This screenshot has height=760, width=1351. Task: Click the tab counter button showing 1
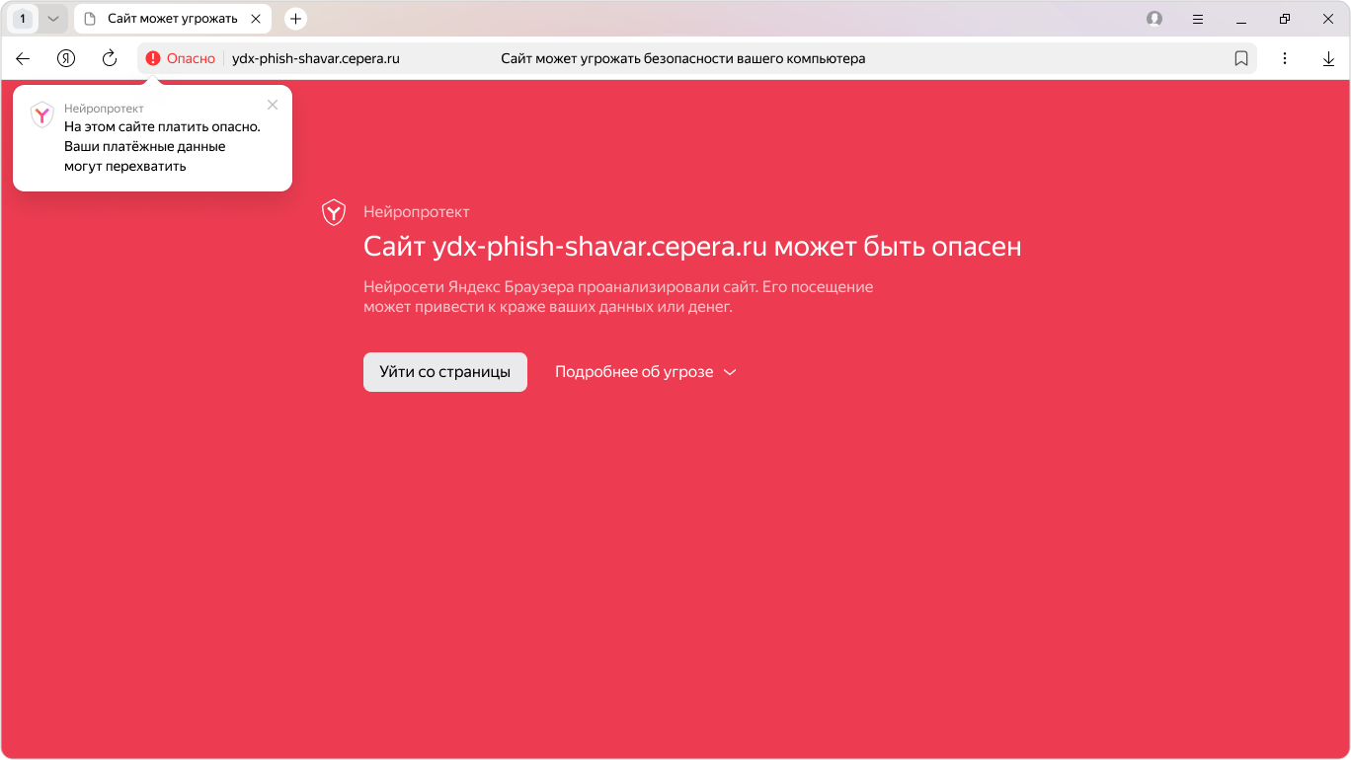[x=23, y=19]
